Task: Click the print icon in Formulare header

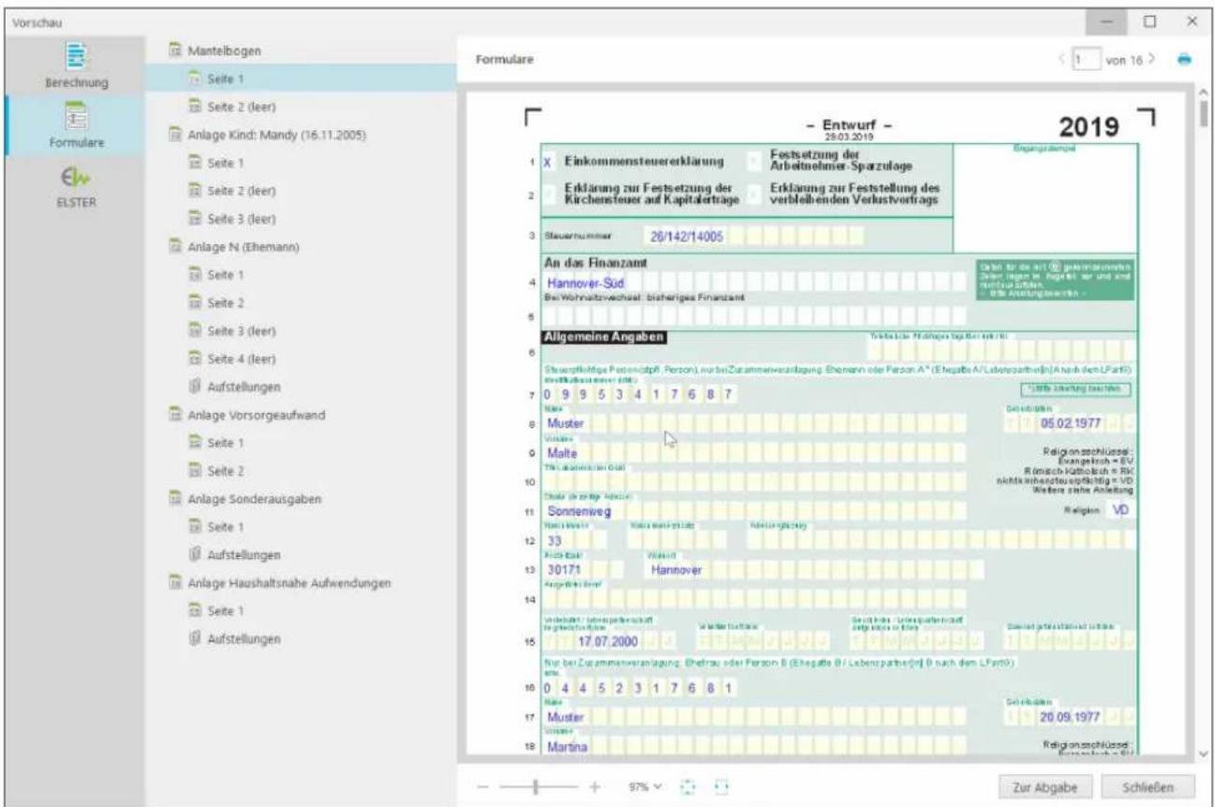Action: (x=1183, y=59)
